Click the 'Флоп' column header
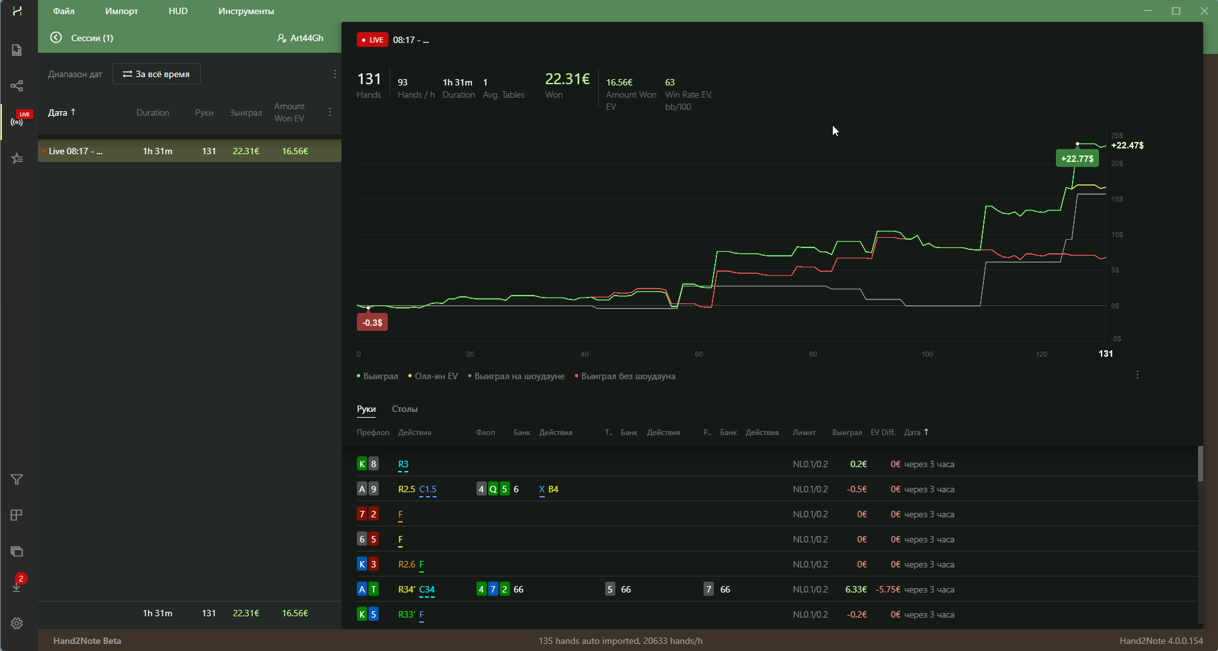 pyautogui.click(x=486, y=433)
